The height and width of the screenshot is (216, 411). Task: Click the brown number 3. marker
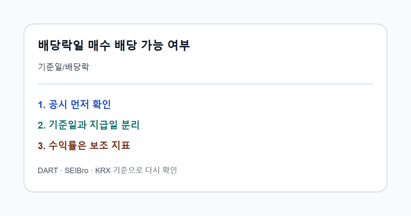(42, 146)
